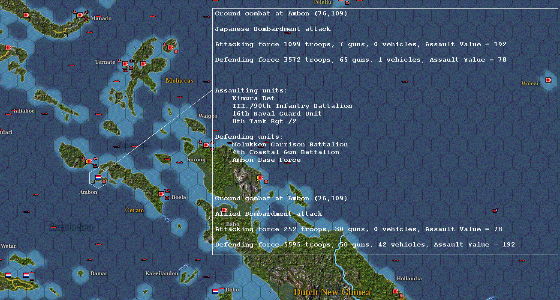Select the Moluccas region label
Image resolution: width=560 pixels, height=300 pixels.
point(179,80)
